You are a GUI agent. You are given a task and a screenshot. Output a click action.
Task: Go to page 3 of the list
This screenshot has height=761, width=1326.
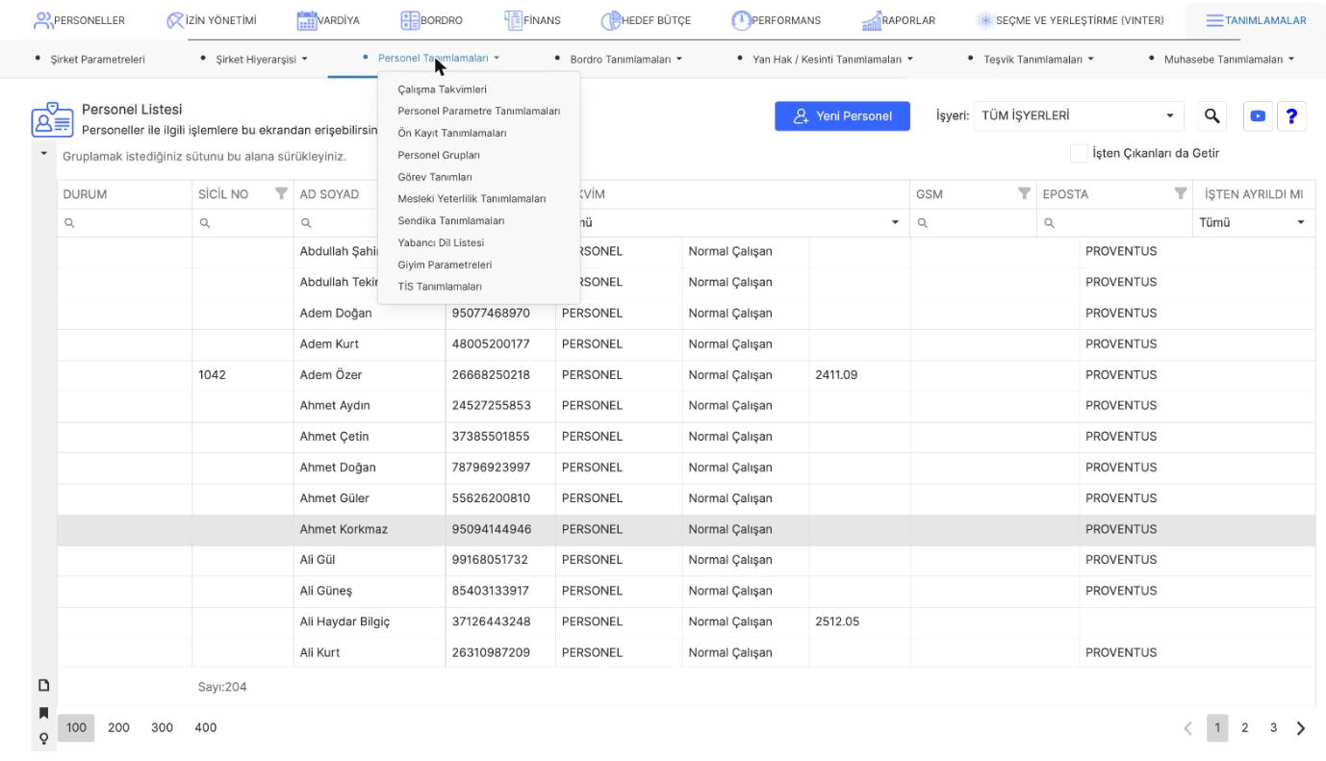pyautogui.click(x=1273, y=728)
